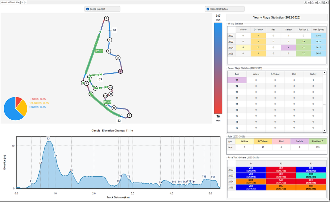The width and height of the screenshot is (330, 202).
Task: Click the 2024 row header in Yearly Statistics
Action: (231, 48)
